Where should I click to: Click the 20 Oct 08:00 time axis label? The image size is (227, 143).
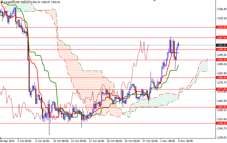[x=114, y=141]
